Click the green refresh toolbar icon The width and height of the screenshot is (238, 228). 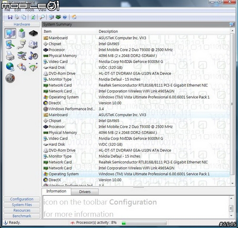point(33,17)
